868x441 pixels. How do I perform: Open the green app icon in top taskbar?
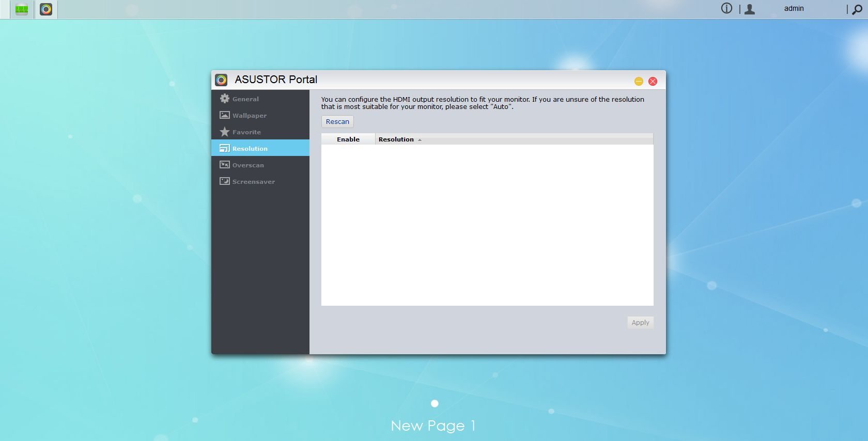pyautogui.click(x=22, y=9)
